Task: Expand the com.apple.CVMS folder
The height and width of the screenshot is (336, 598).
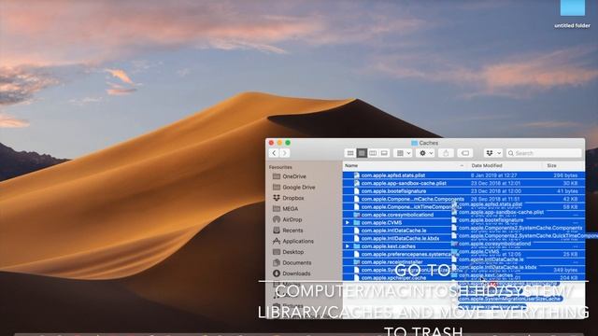Action: (347, 222)
